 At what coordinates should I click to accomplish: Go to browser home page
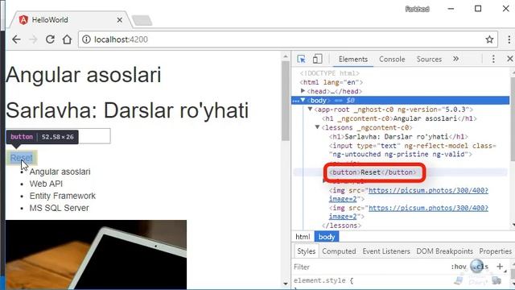coord(67,39)
